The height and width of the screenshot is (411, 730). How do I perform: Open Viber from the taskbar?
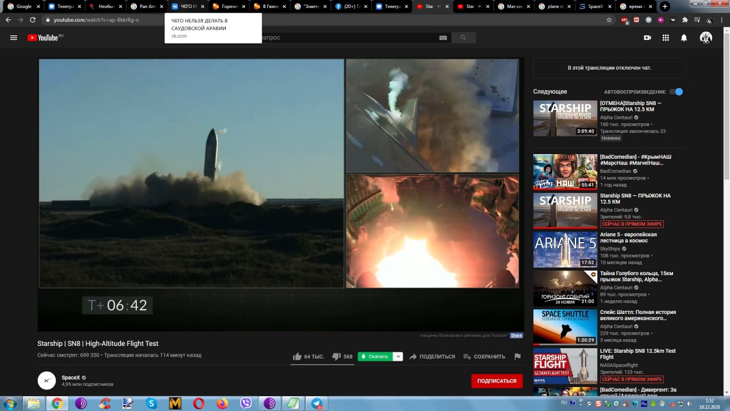[246, 404]
